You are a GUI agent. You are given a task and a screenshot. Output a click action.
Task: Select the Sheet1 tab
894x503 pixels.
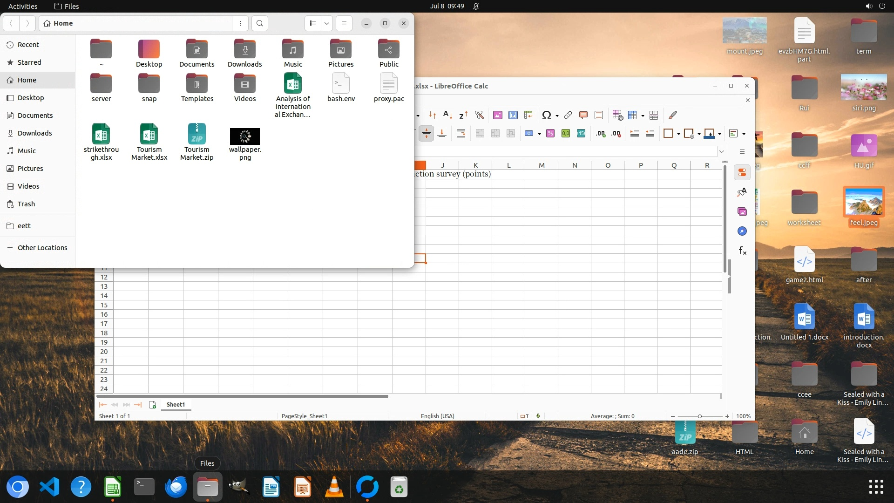coord(176,404)
